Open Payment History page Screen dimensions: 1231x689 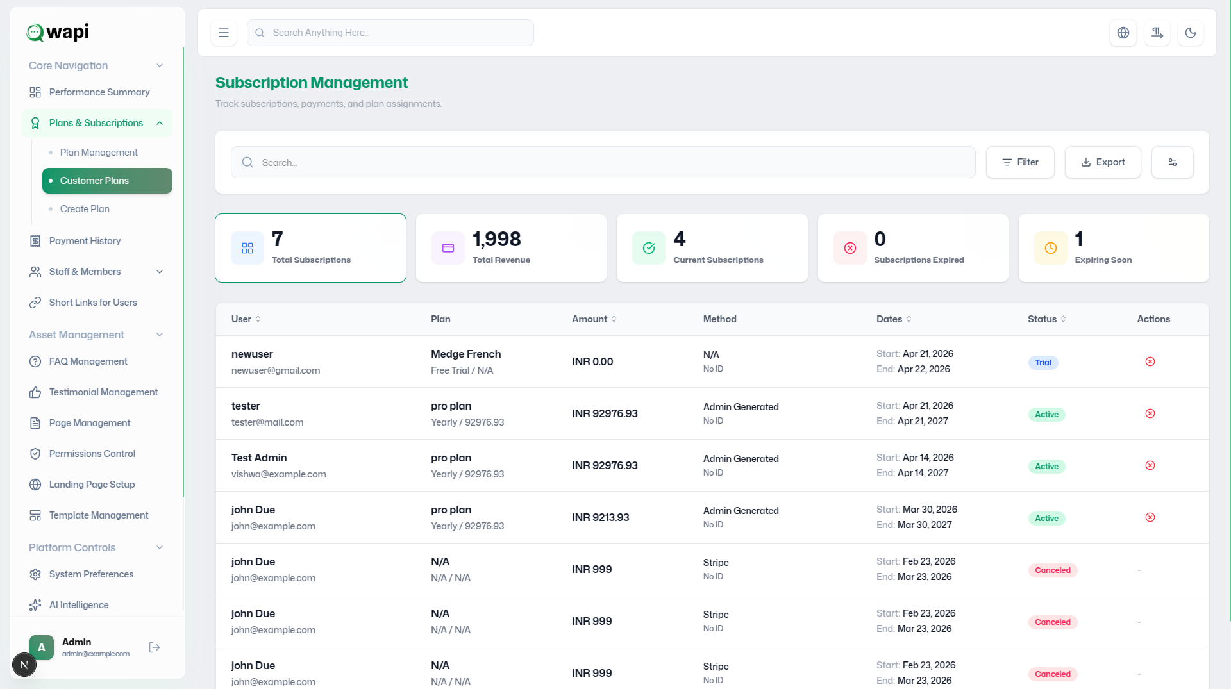click(97, 241)
